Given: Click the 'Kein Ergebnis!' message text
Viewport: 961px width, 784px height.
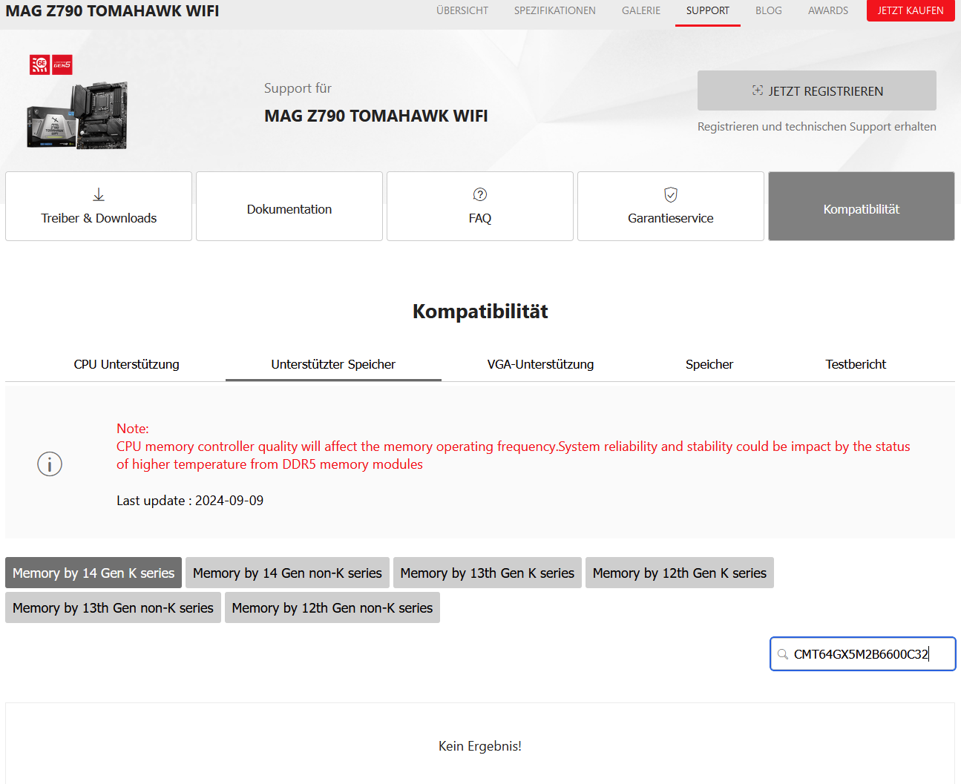Looking at the screenshot, I should tap(480, 746).
